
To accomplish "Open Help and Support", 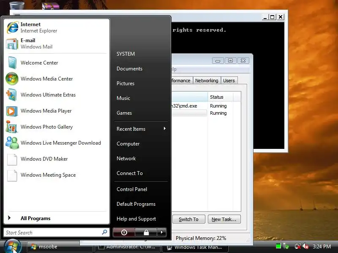I will (x=136, y=219).
